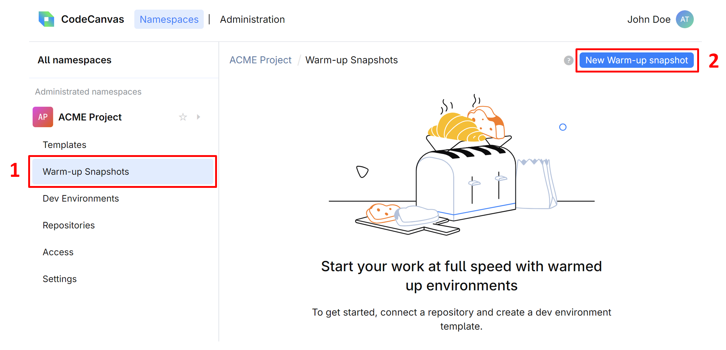
Task: Click the CodeCanvas logo icon
Action: [46, 19]
